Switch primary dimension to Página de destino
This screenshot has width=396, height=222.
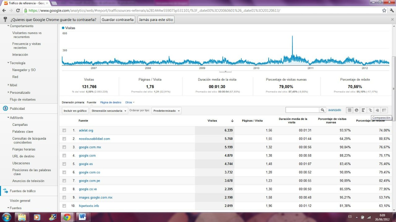110,102
